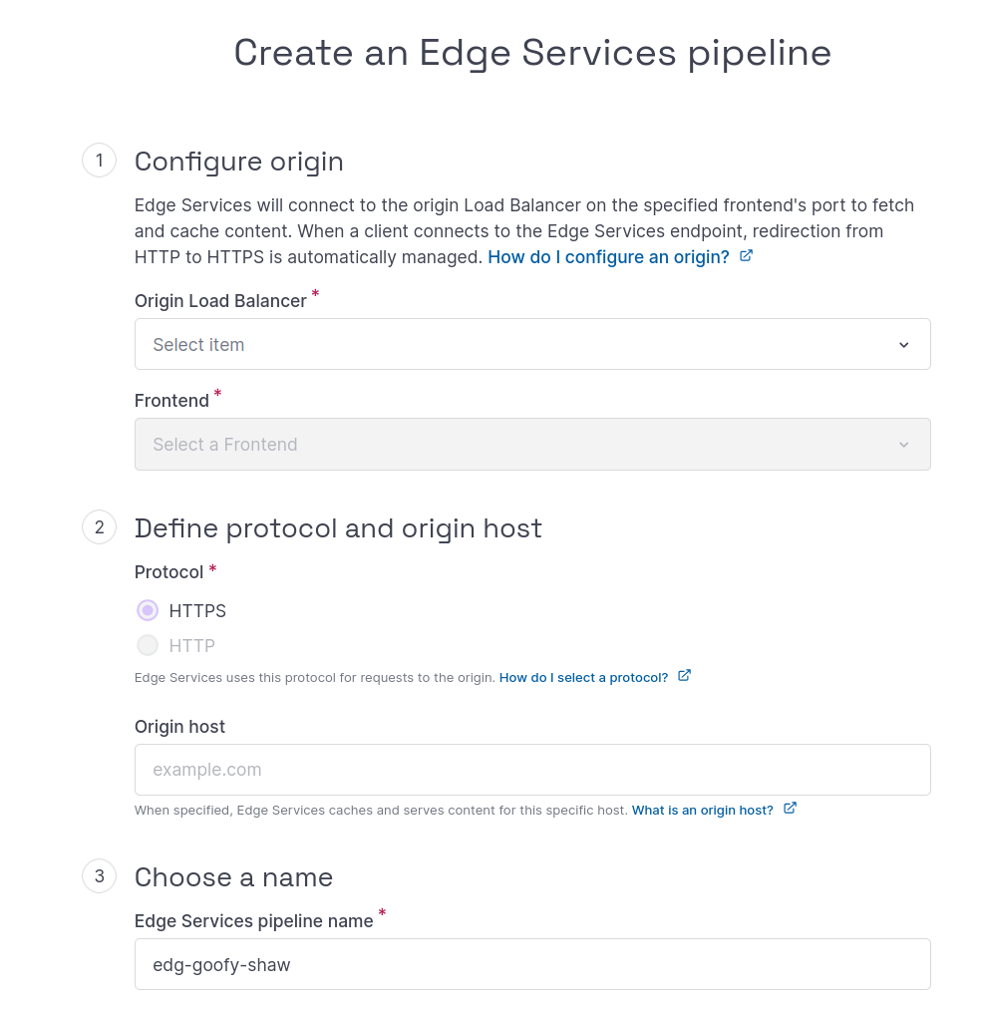Click the step 1 circle for Configure origin
982x1009 pixels.
pyautogui.click(x=99, y=160)
